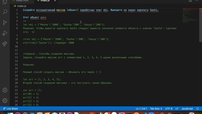Change indentation via Tab Size: 4
The width and height of the screenshot is (202, 114).
tap(156, 109)
